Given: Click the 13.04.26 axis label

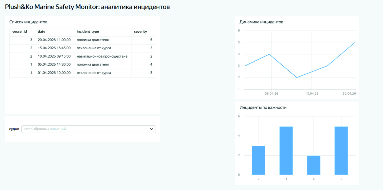Looking at the screenshot, I should coord(312,94).
